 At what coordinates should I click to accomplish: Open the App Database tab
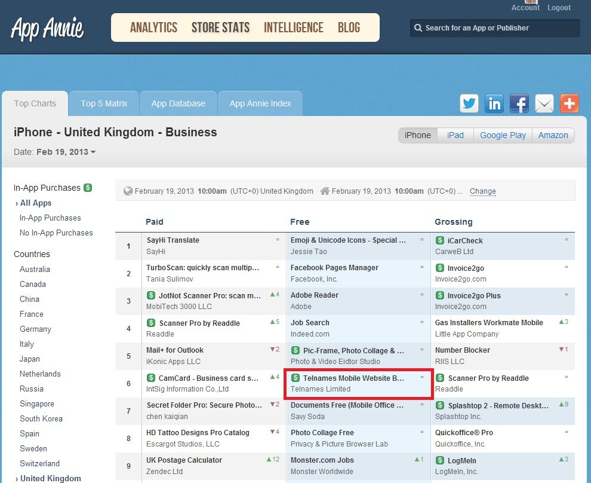[178, 103]
